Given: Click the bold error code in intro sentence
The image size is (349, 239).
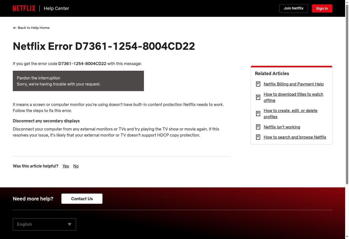Looking at the screenshot, I should [x=82, y=63].
